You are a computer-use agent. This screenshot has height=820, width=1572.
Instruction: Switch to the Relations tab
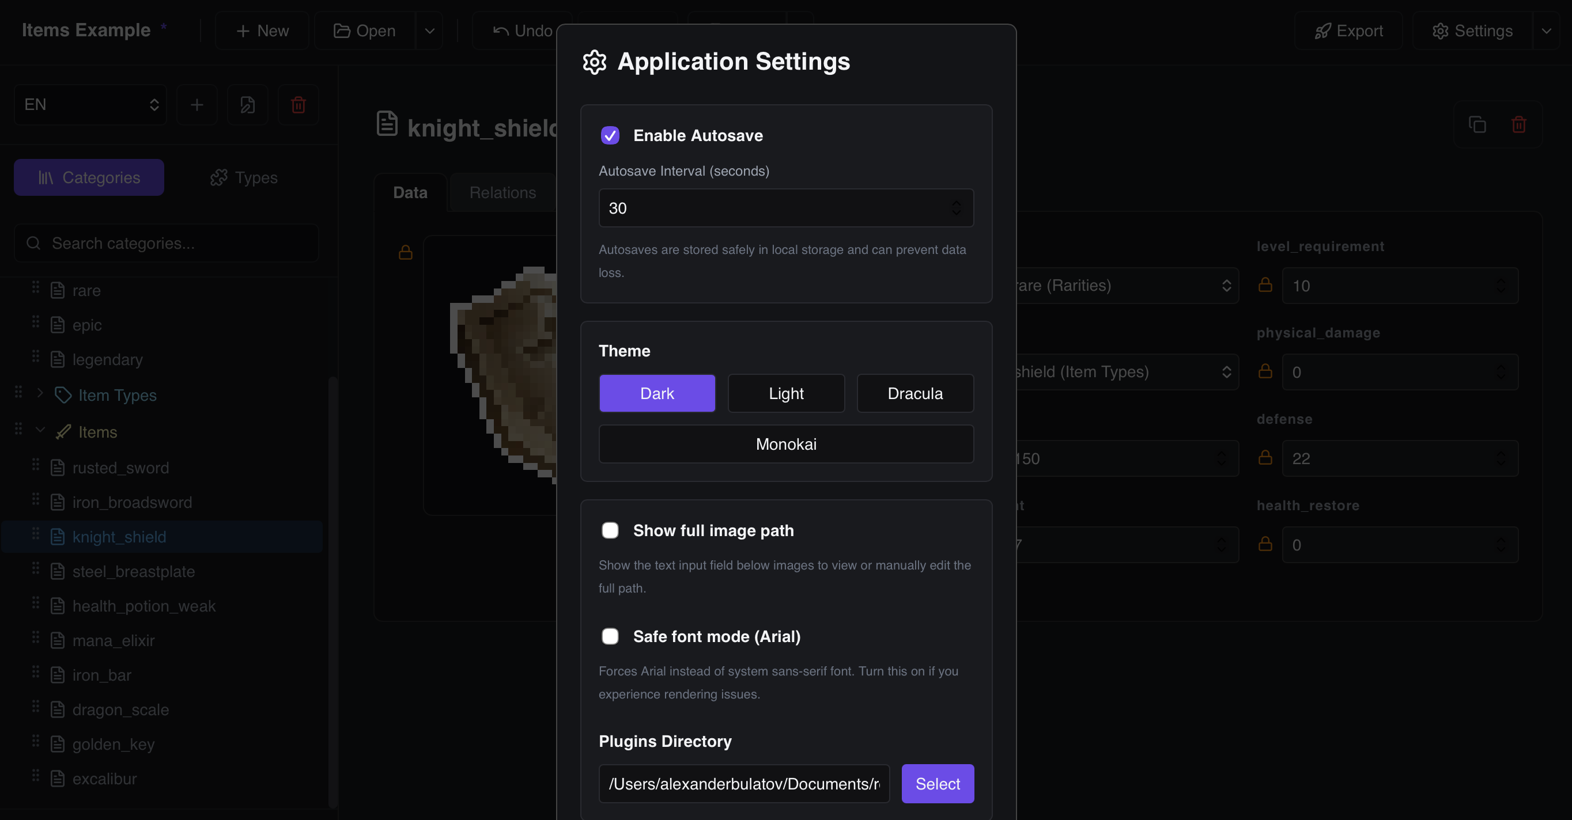click(502, 193)
